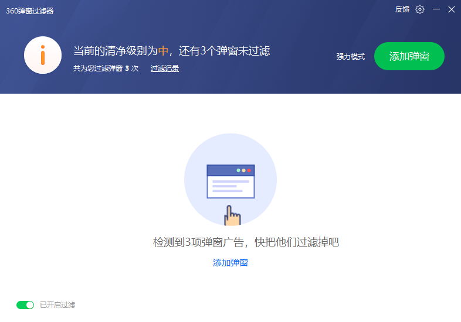Click 当前的清净级别为中 headline text
The width and height of the screenshot is (461, 322).
click(121, 51)
